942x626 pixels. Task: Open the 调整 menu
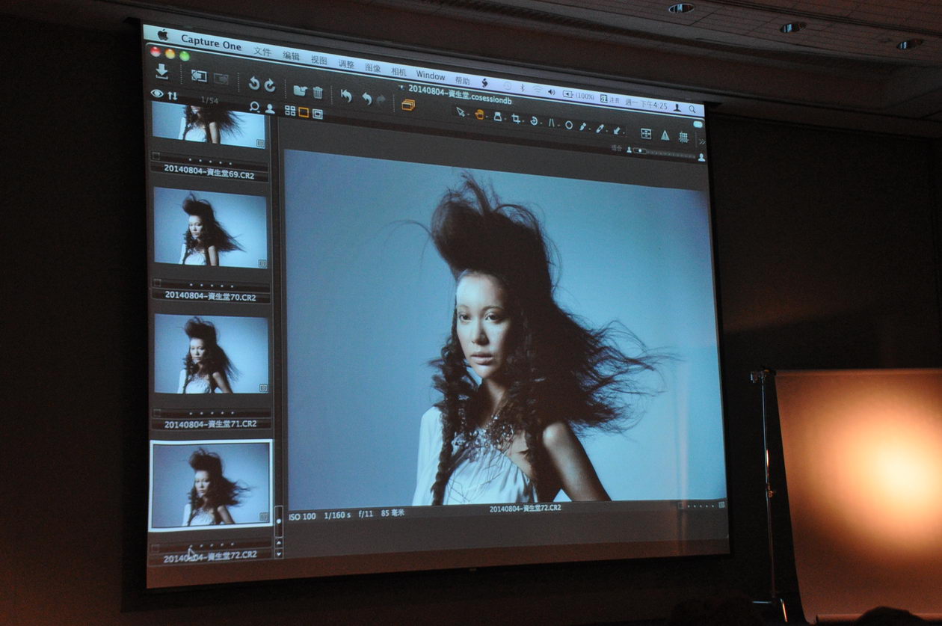(x=346, y=64)
